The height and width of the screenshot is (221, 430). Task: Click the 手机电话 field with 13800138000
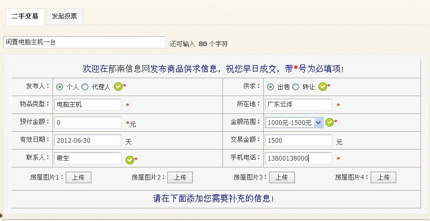[299, 159]
